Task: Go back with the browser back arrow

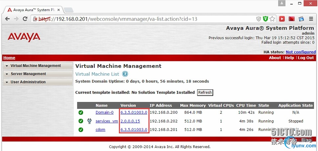Action: pyautogui.click(x=8, y=19)
